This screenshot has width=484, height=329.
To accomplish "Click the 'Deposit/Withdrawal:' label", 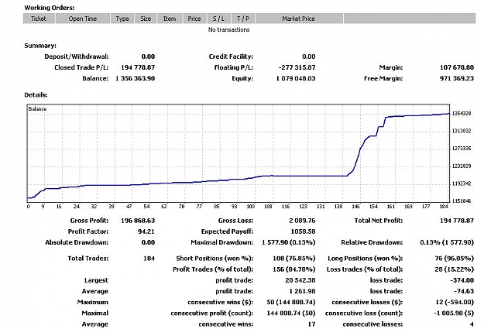I will click(77, 57).
